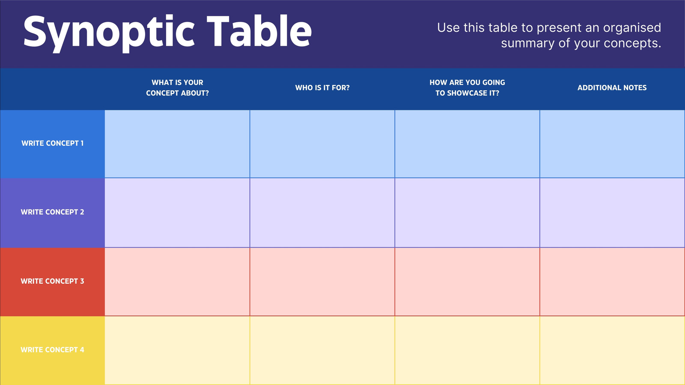Select Concept 4 cell under 'What is your concept about?'
Screen dimensions: 685x385
tap(177, 350)
